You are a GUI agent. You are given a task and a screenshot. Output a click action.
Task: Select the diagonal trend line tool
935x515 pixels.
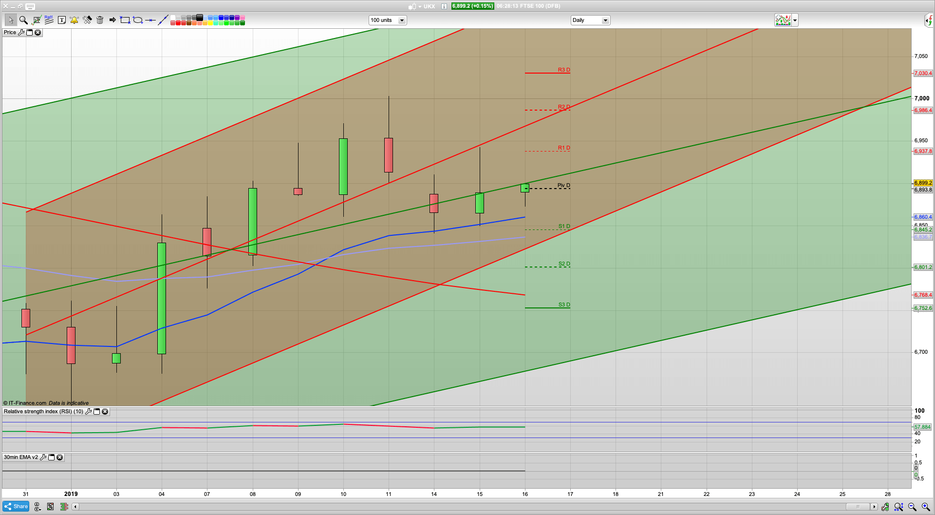pos(163,20)
